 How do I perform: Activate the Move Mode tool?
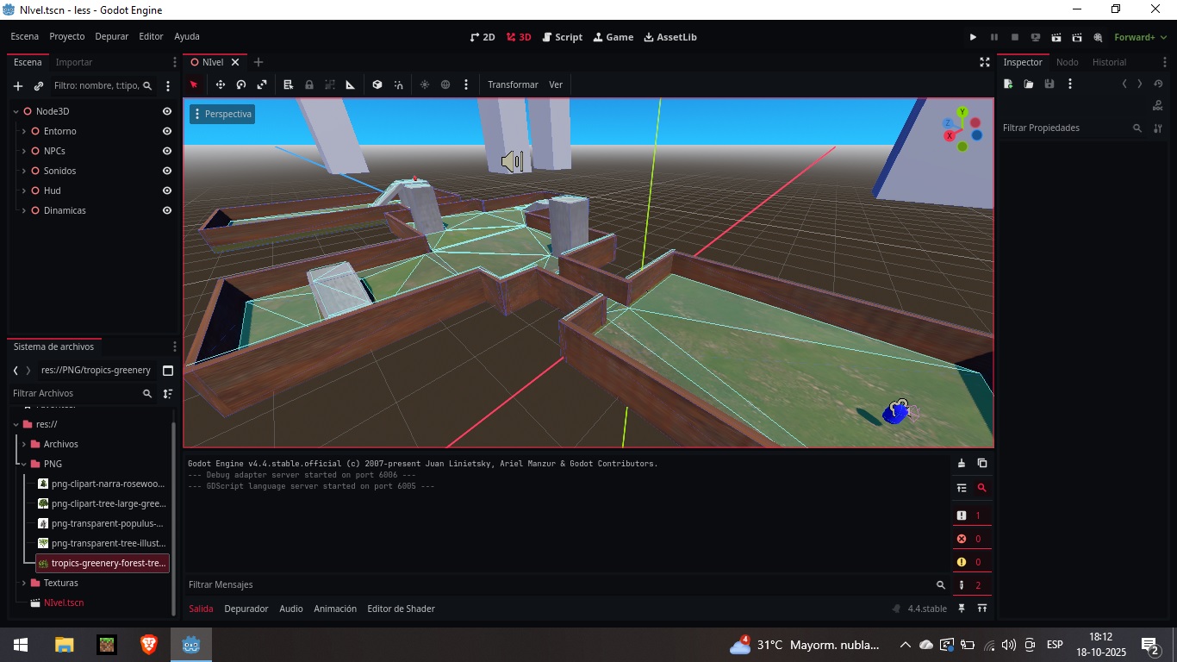221,84
